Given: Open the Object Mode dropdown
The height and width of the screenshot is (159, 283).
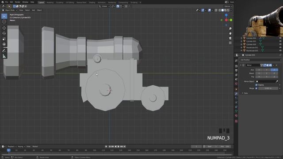Looking at the screenshot, I should tap(9, 10).
